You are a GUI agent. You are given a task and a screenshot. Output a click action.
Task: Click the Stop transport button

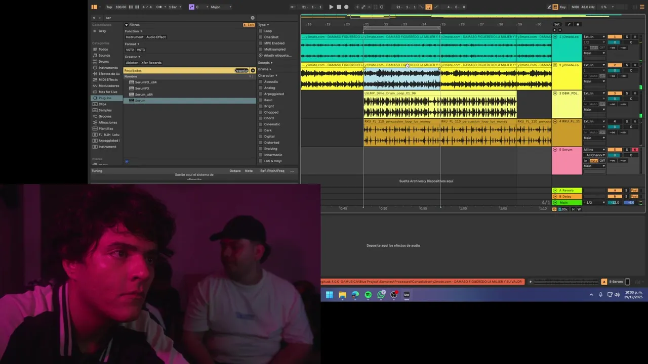click(x=339, y=7)
